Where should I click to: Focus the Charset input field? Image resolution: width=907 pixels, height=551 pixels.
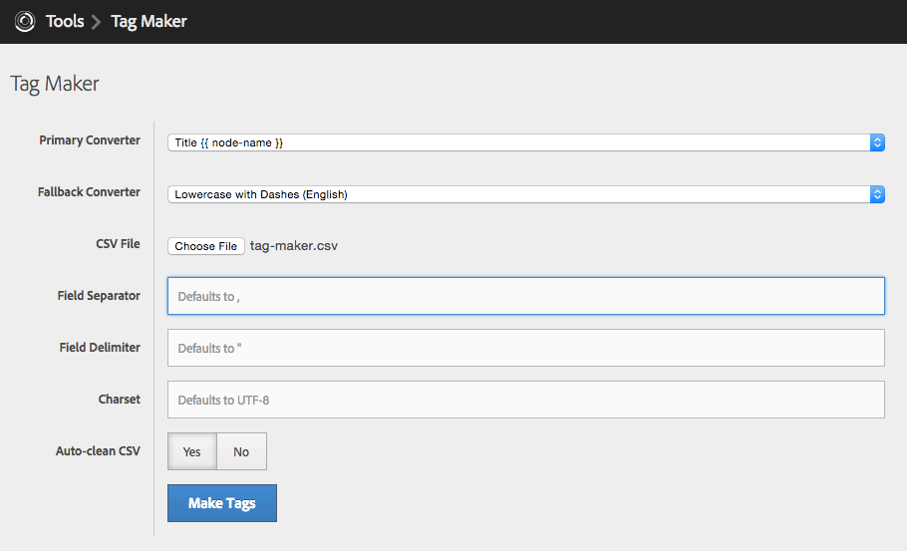click(526, 400)
